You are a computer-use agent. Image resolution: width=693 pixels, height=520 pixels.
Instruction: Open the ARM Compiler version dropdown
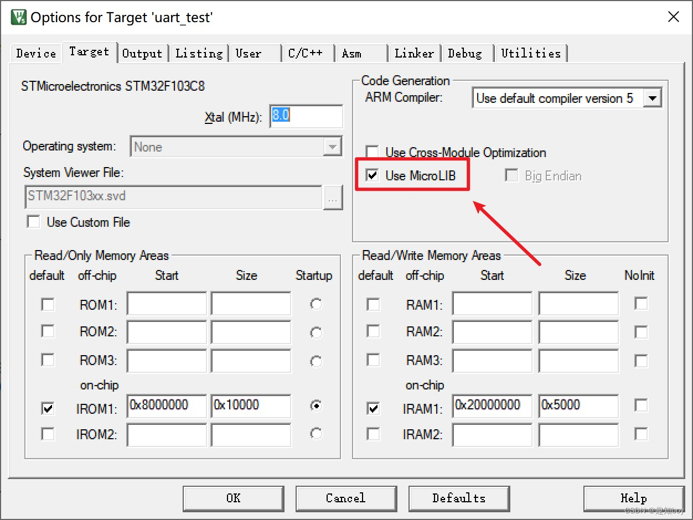[653, 98]
